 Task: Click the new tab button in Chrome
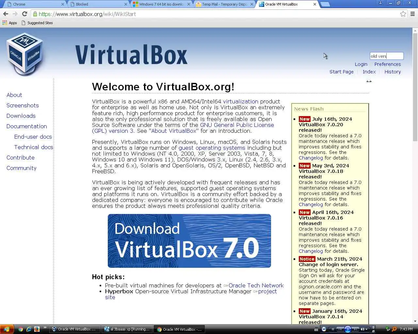pos(325,4)
